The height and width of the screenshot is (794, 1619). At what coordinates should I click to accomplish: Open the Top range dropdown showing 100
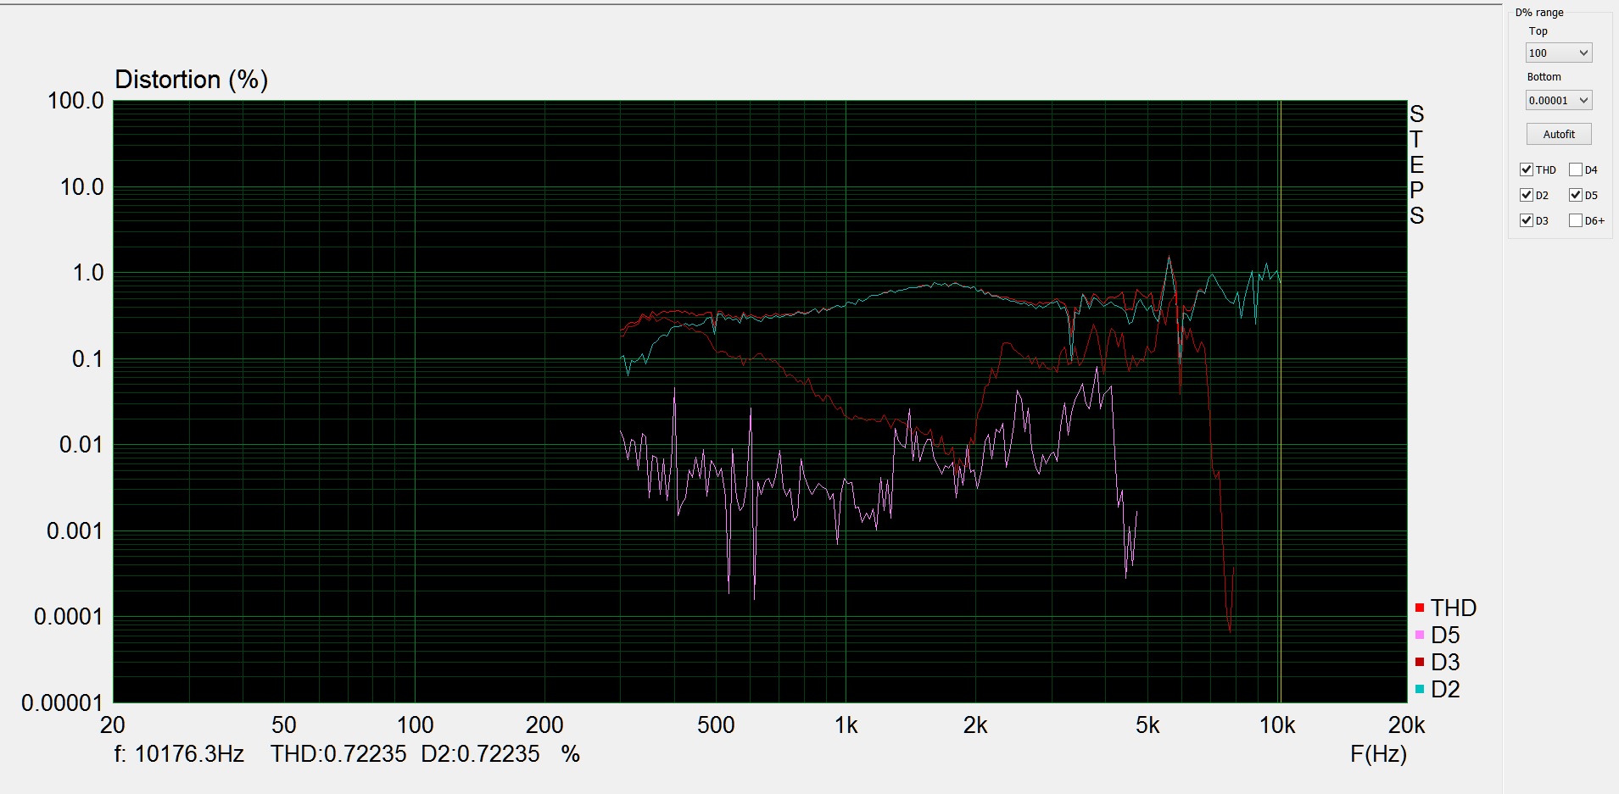[1558, 53]
